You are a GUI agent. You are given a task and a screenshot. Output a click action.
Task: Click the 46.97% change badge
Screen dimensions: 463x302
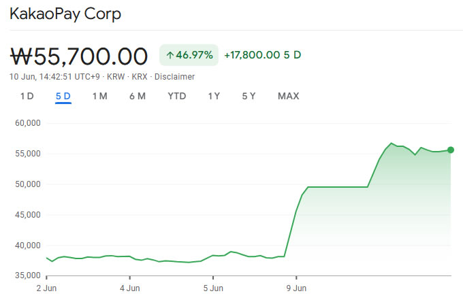coord(189,55)
